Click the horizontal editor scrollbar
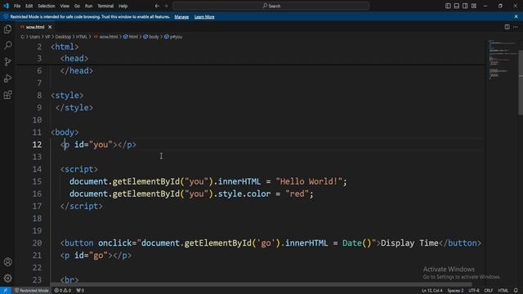 [261, 285]
